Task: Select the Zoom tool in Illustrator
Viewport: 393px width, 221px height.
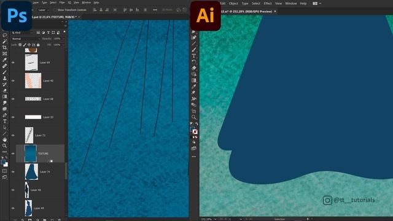Action: 194,117
